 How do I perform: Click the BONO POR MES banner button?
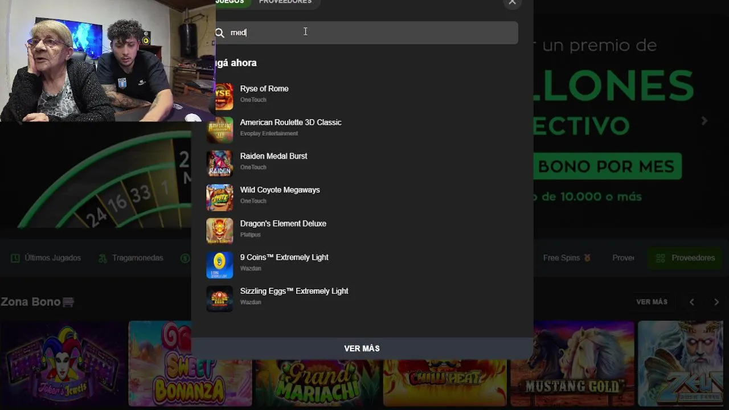tap(607, 166)
